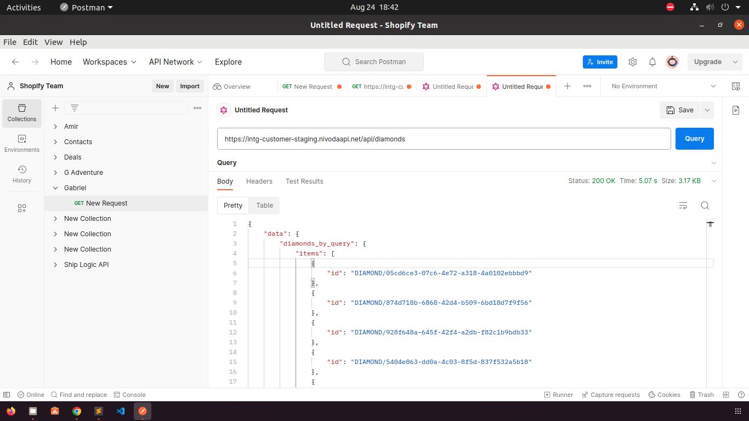The height and width of the screenshot is (421, 749).
Task: Open the History sidebar panel
Action: coord(22,174)
